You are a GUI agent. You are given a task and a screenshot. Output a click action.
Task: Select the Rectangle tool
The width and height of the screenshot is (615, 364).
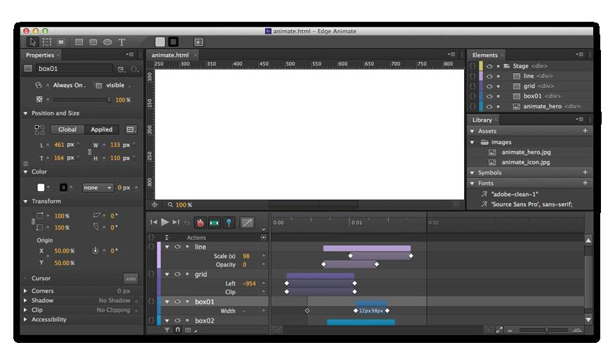click(x=79, y=41)
